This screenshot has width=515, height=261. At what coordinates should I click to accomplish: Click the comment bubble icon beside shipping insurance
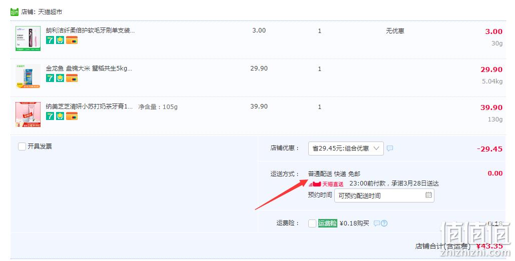[377, 223]
